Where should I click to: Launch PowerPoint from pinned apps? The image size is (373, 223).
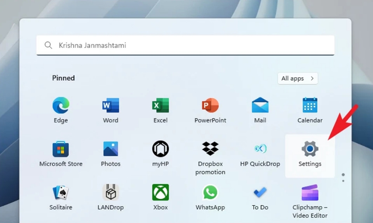(210, 110)
